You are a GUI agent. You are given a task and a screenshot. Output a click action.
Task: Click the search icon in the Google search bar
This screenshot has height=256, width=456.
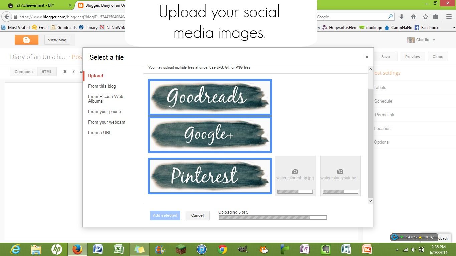[390, 16]
